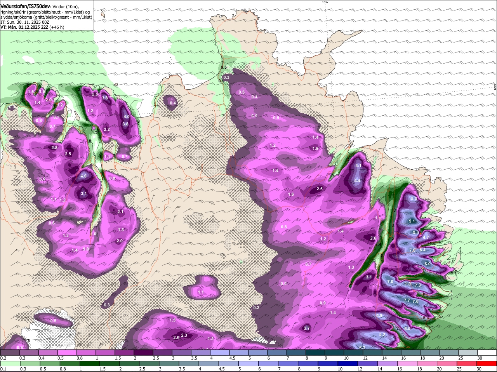
Task: Click the 5.9 value near the southeast coast
Action: pos(426,318)
